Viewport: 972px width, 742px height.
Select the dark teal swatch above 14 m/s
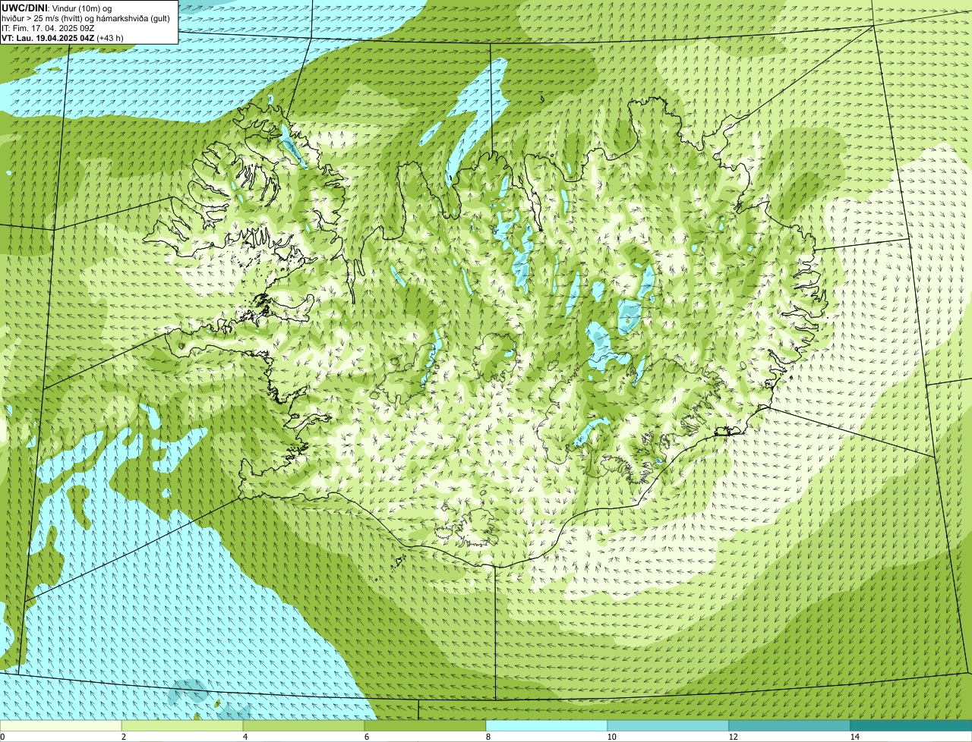(911, 725)
